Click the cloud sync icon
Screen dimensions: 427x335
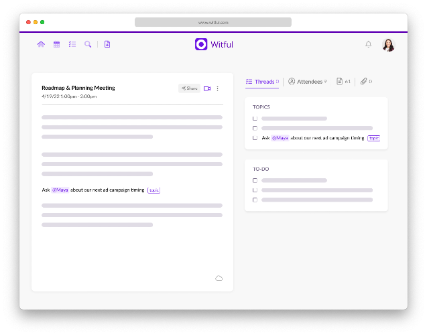tap(219, 278)
